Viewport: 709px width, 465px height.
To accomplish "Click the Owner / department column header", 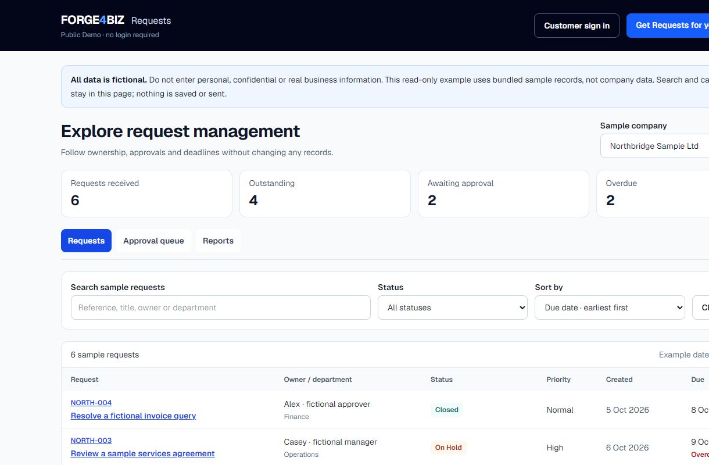I will 318,380.
